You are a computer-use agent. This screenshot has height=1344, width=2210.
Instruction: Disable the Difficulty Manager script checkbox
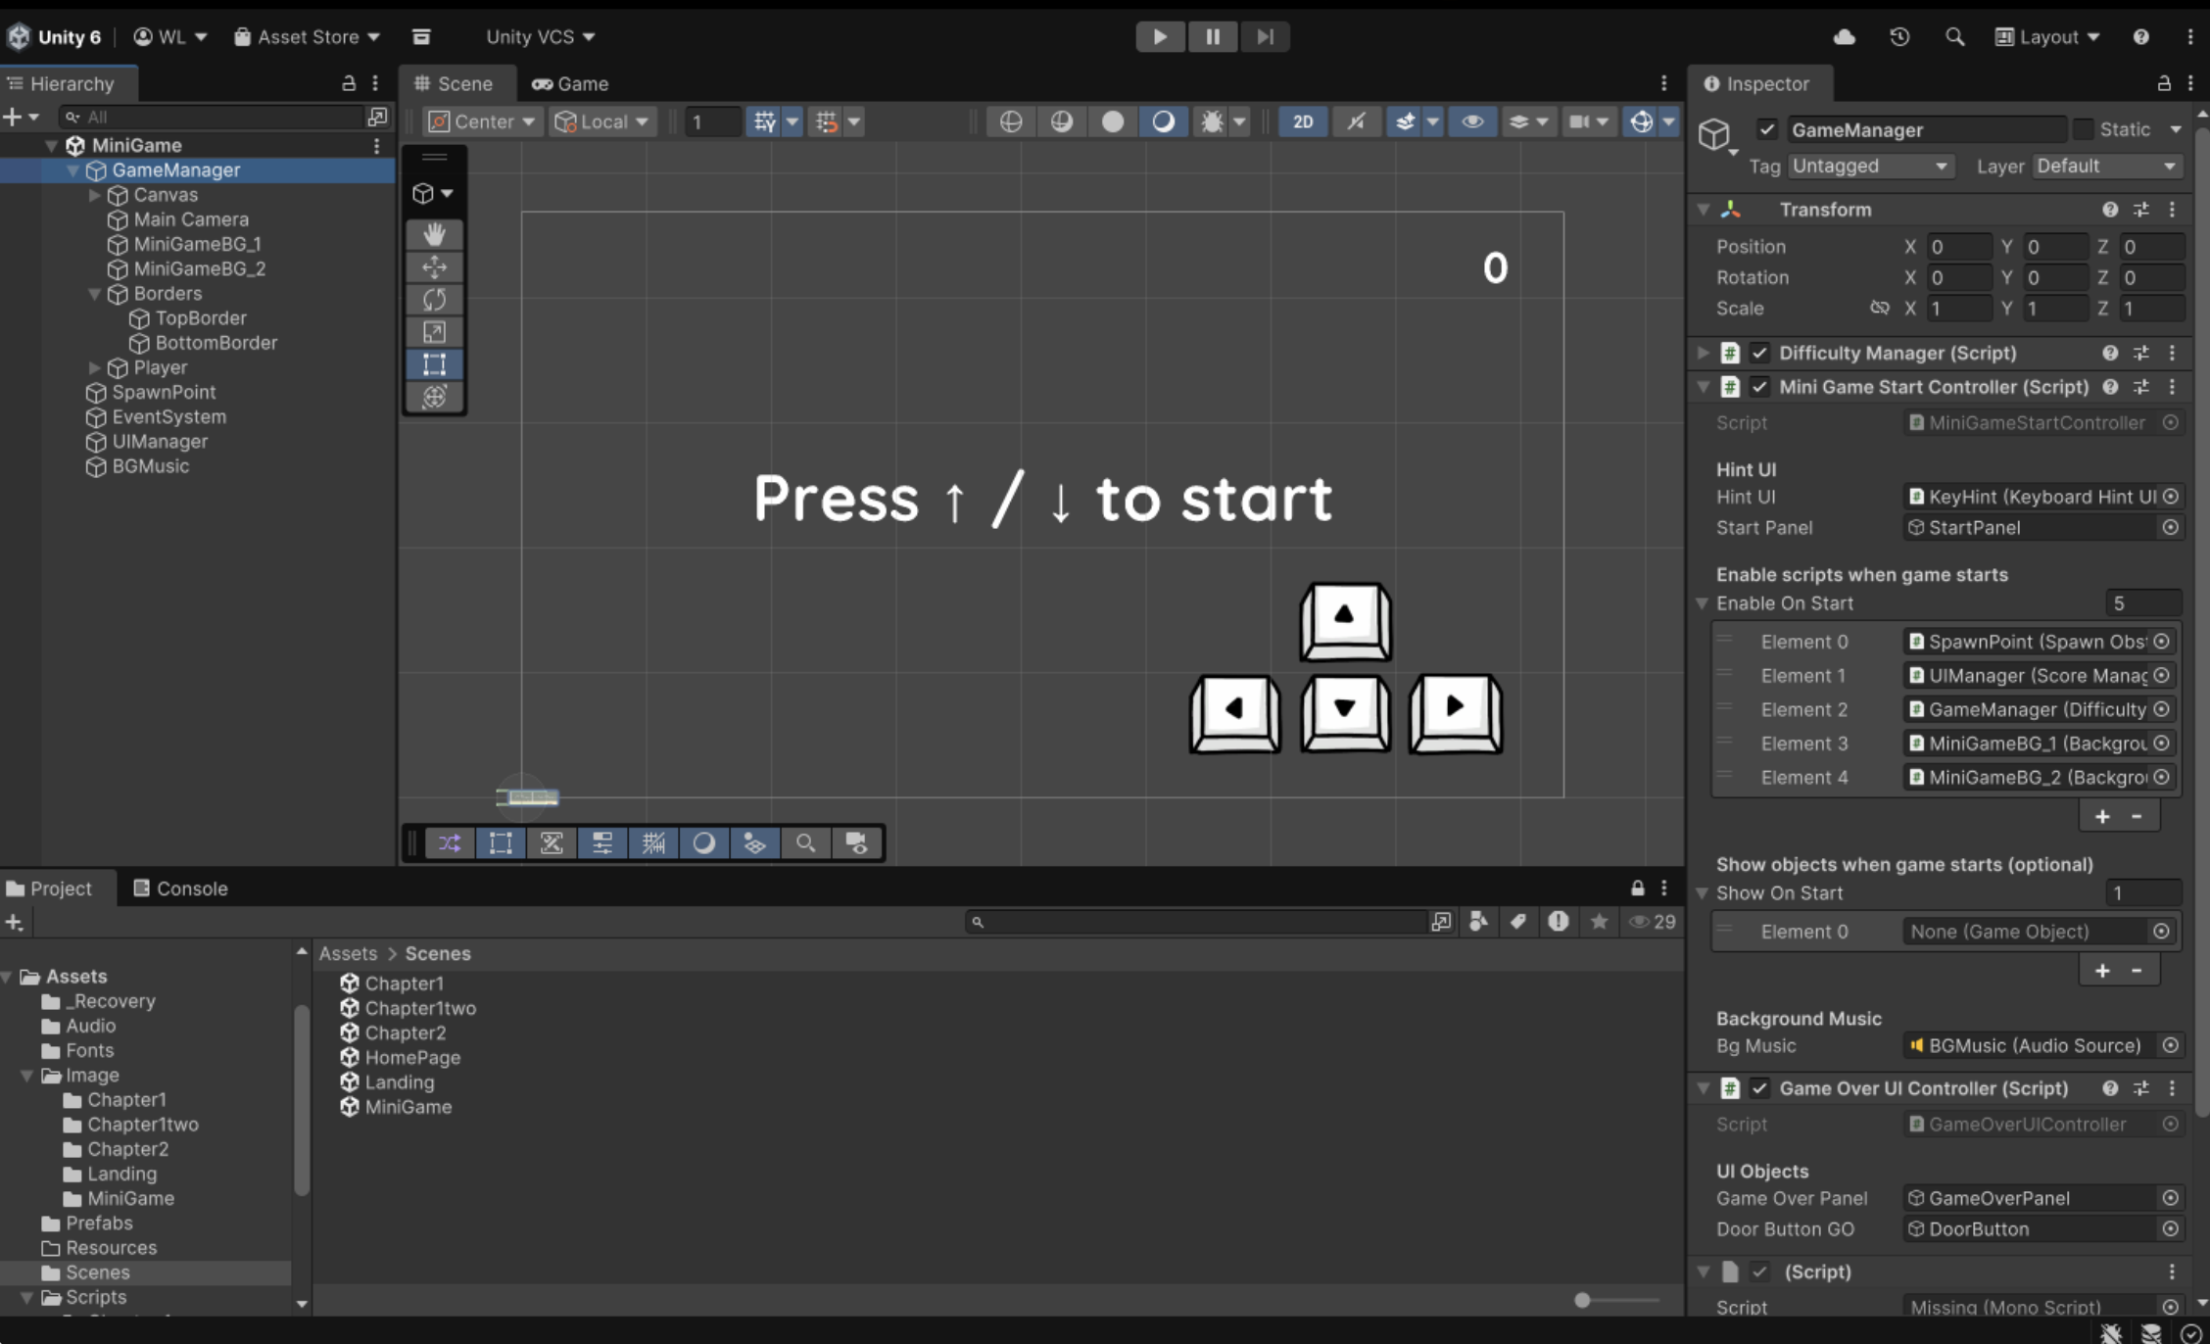point(1759,353)
